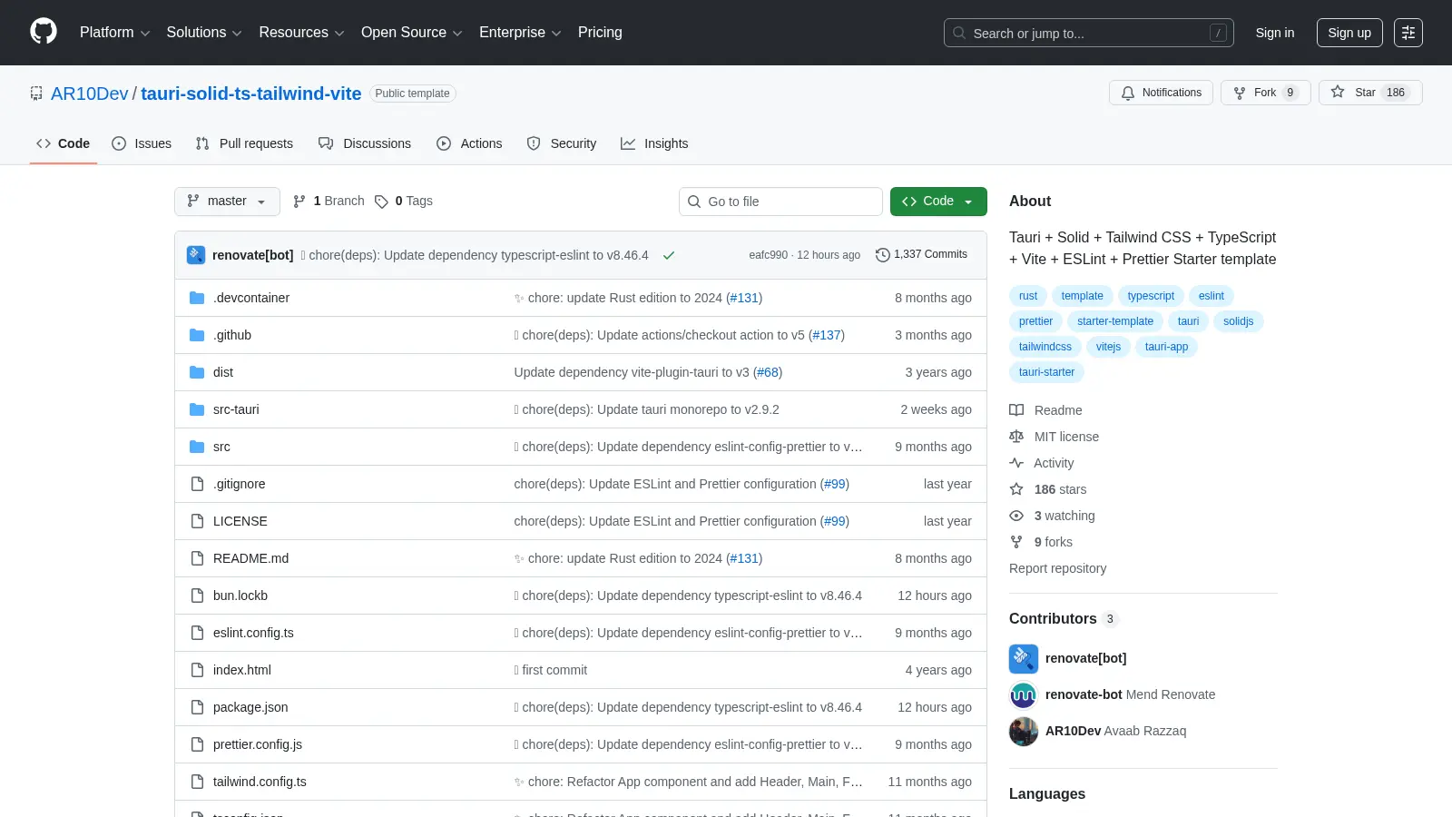Select the tailwindcss topic tag
1452x817 pixels.
point(1045,347)
